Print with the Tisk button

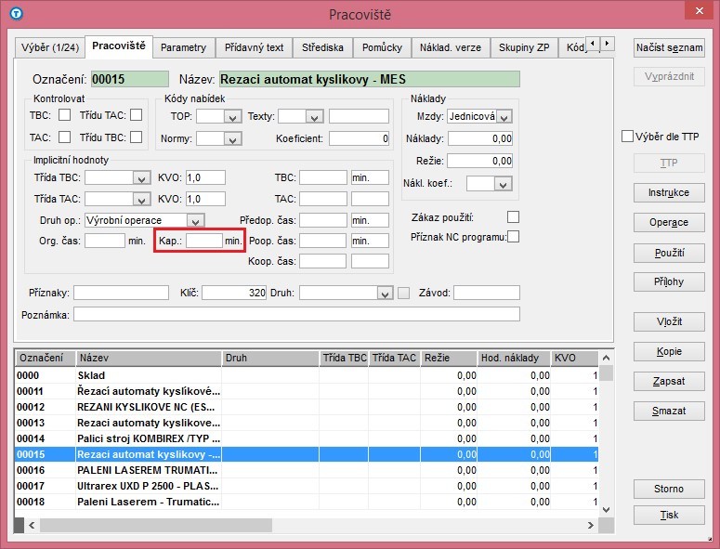(669, 515)
